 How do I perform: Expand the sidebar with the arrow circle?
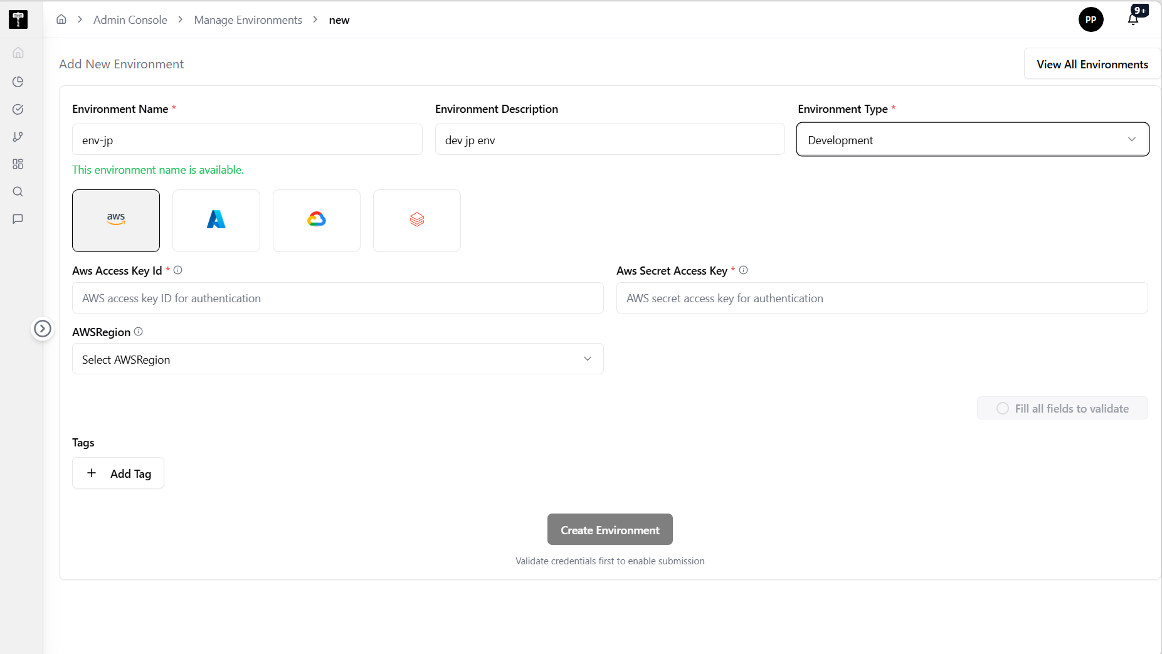(x=43, y=329)
